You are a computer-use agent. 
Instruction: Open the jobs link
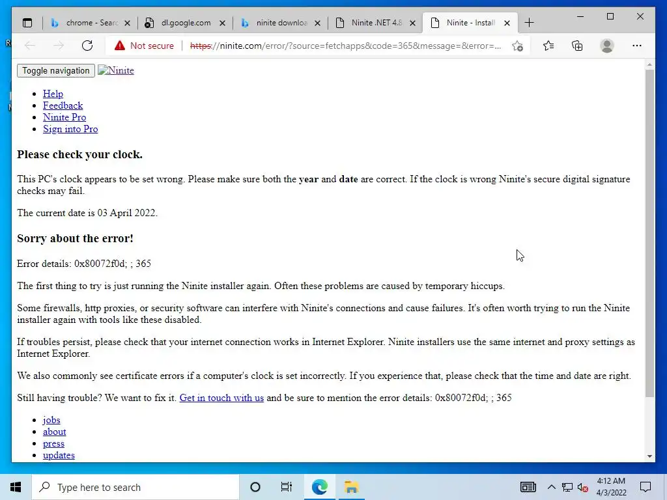[x=51, y=420]
